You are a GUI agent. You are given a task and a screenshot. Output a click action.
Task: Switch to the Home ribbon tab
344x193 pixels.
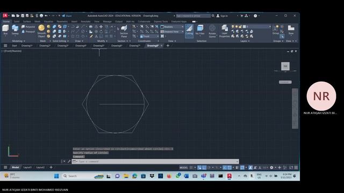click(x=6, y=21)
